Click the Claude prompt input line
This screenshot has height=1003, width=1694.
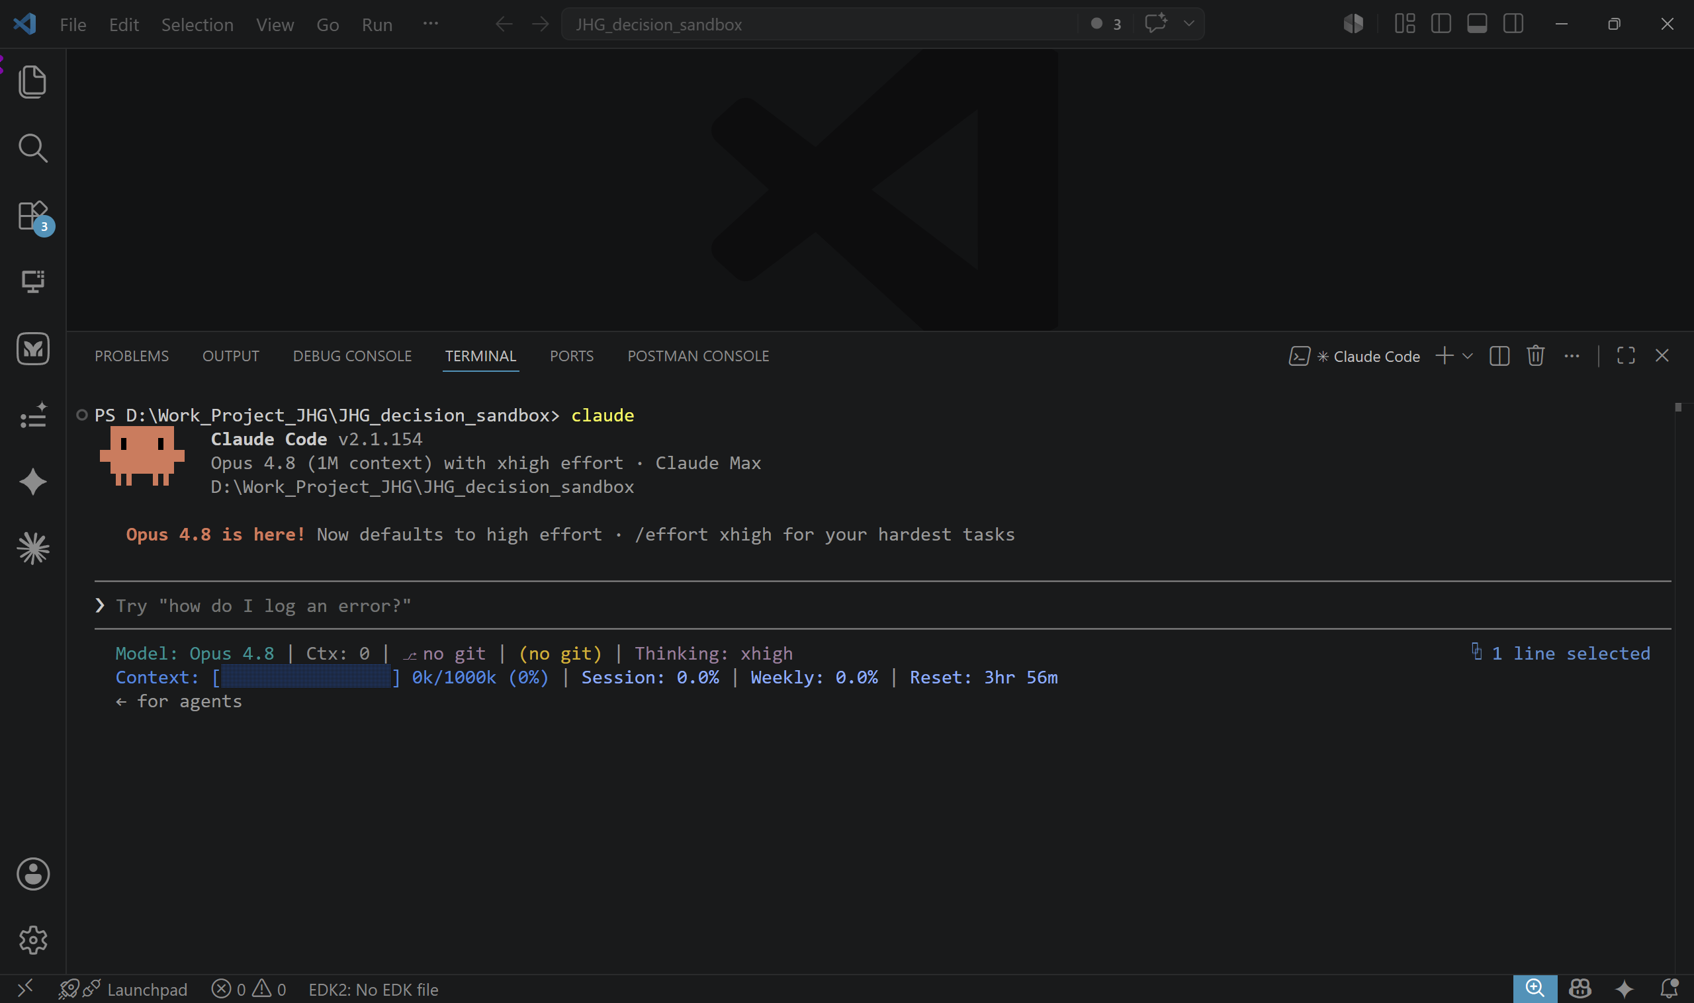coord(882,605)
